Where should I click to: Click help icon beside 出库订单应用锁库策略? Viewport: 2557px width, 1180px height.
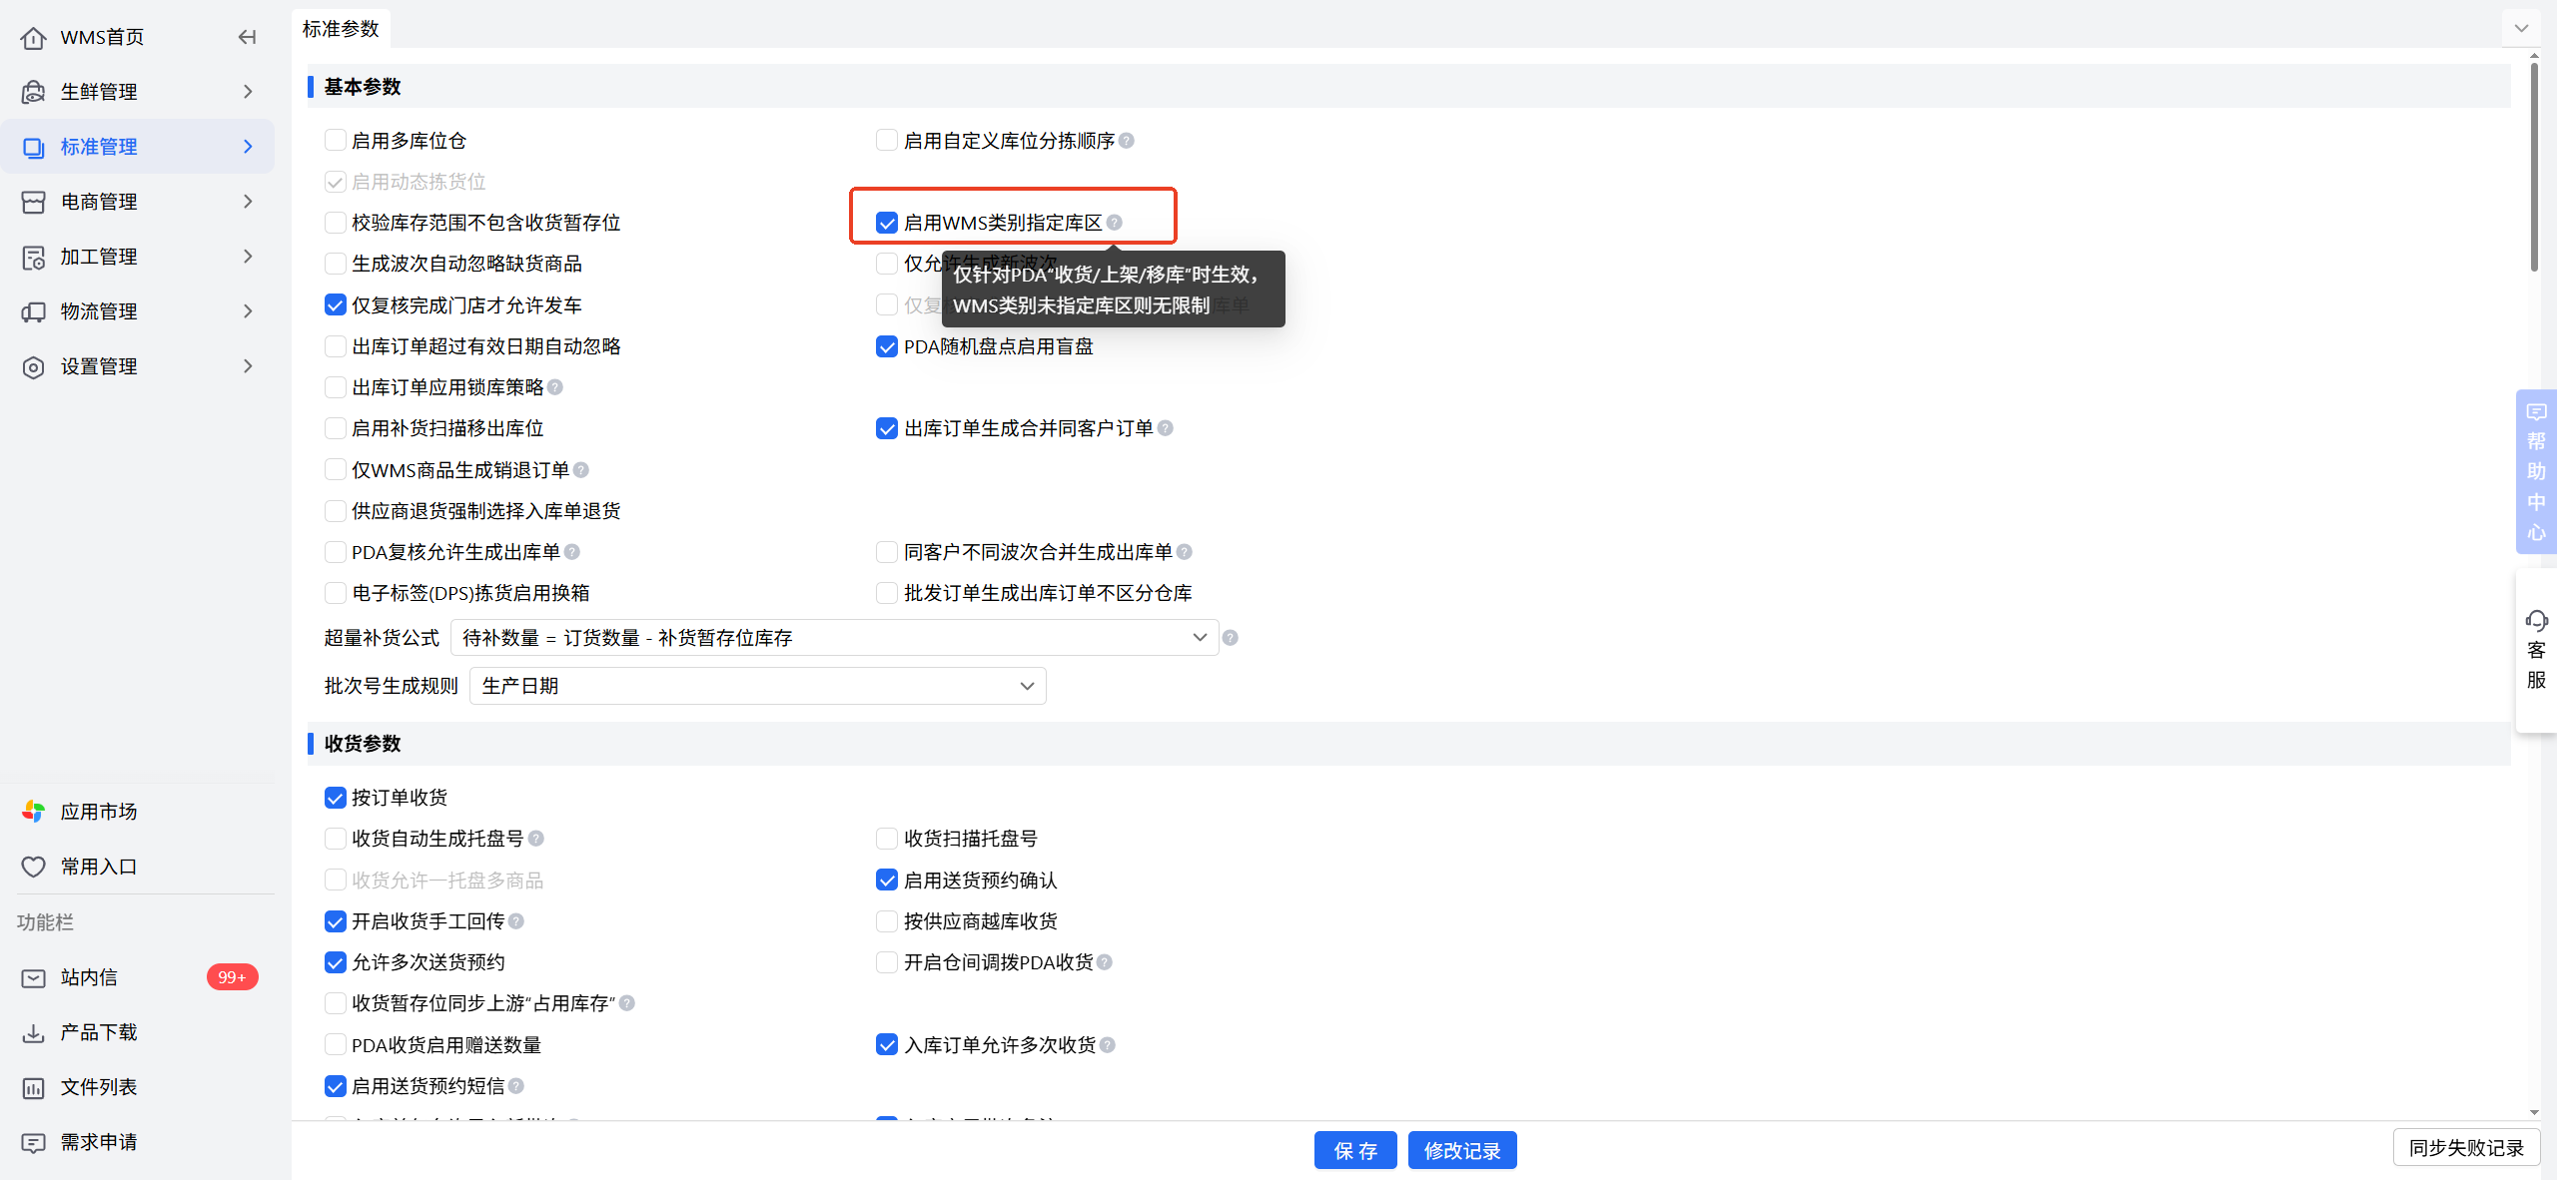(556, 387)
